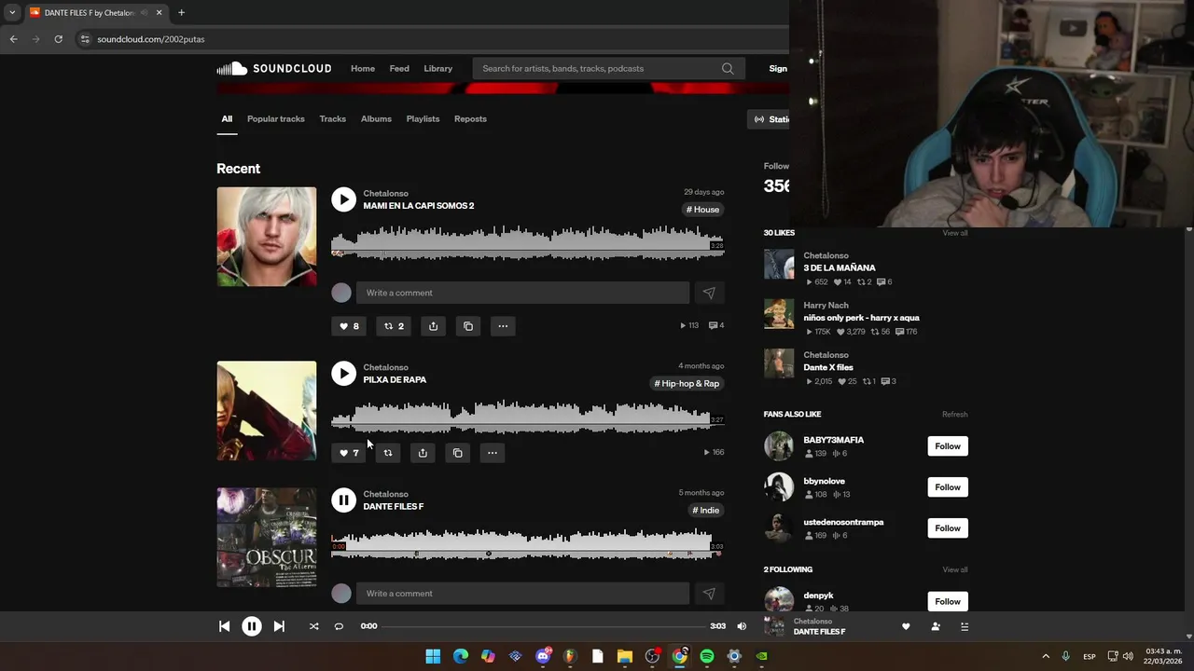1194x671 pixels.
Task: Refresh the Fans also like list
Action: [x=954, y=415]
